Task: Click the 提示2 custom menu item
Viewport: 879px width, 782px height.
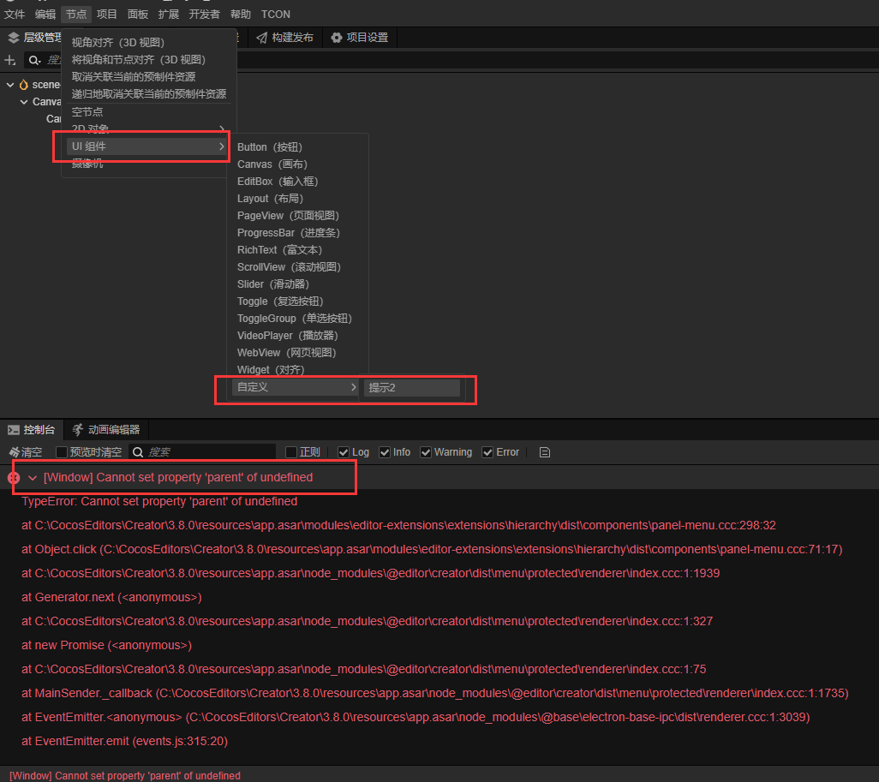Action: click(x=412, y=388)
